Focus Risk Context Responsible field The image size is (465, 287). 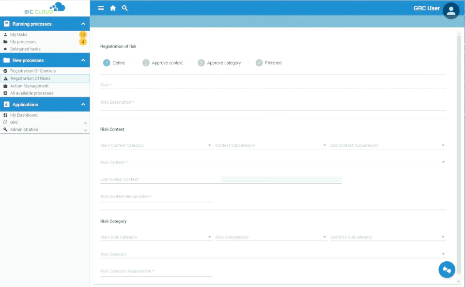(x=156, y=197)
